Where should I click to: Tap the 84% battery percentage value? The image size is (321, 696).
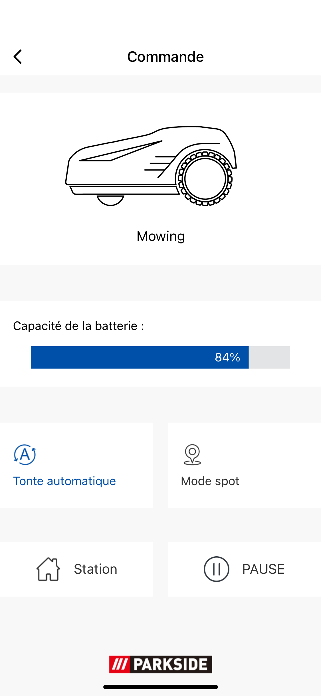tap(227, 357)
